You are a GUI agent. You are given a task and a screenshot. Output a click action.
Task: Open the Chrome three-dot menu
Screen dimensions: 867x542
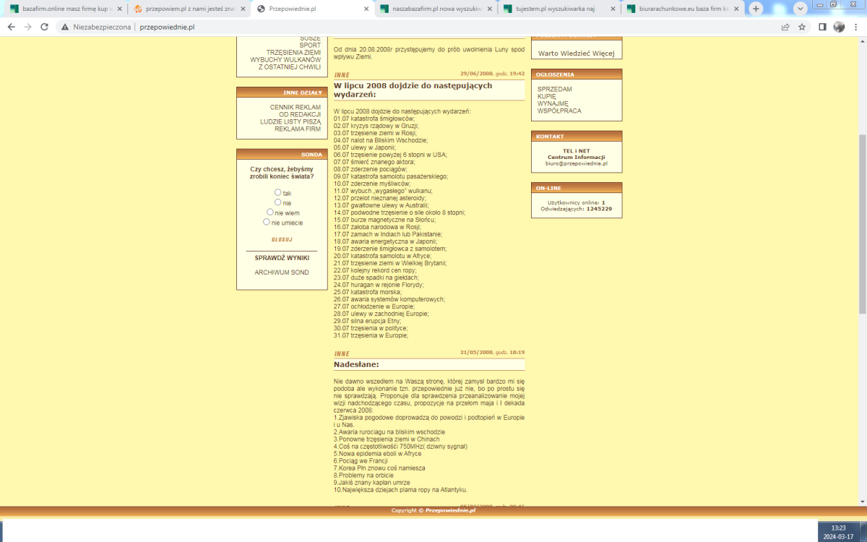(855, 27)
